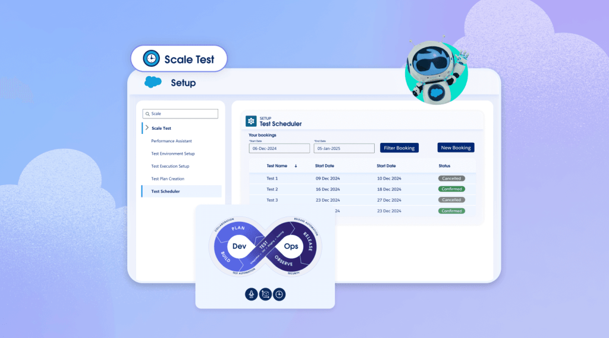Expand the Scale Test tree chevron
This screenshot has width=609, height=338.
(147, 128)
